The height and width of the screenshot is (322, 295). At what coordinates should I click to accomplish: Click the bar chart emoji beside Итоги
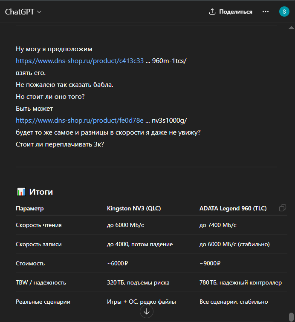tap(21, 192)
